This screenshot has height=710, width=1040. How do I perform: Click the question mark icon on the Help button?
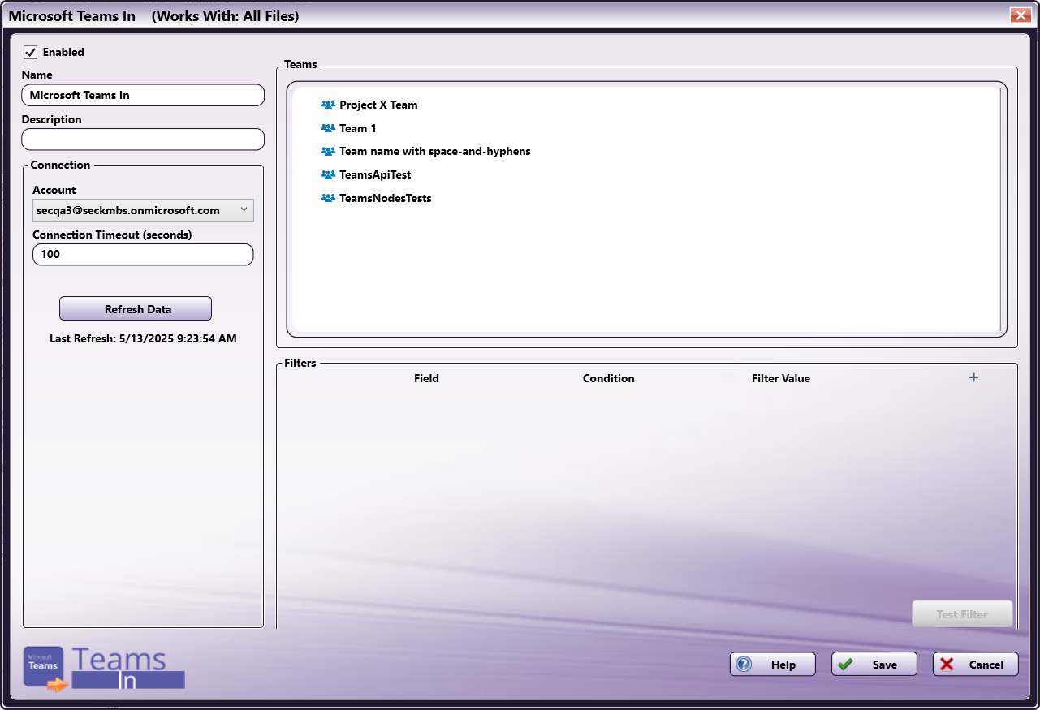click(x=744, y=665)
